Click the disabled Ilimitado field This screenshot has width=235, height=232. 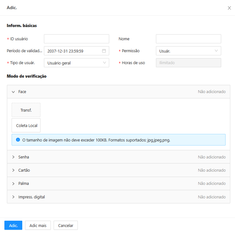point(188,63)
